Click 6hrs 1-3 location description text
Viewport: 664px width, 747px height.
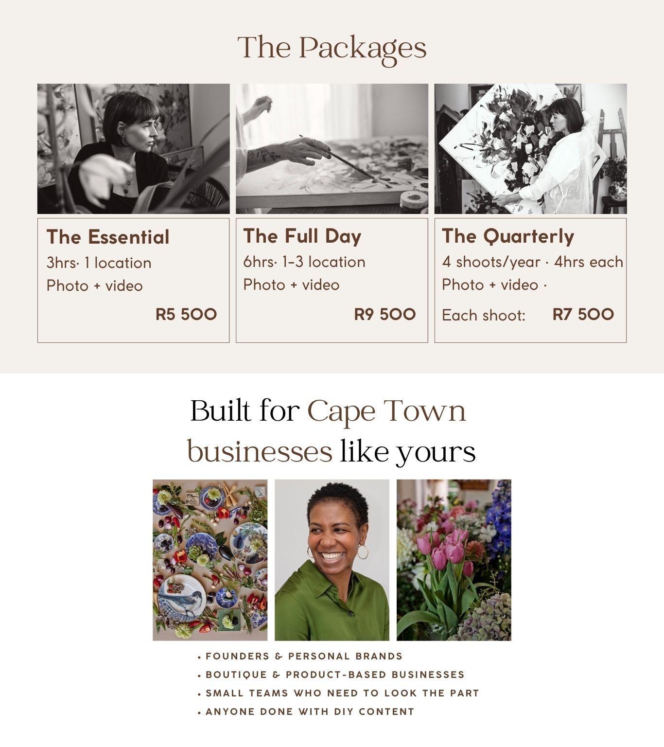(304, 262)
